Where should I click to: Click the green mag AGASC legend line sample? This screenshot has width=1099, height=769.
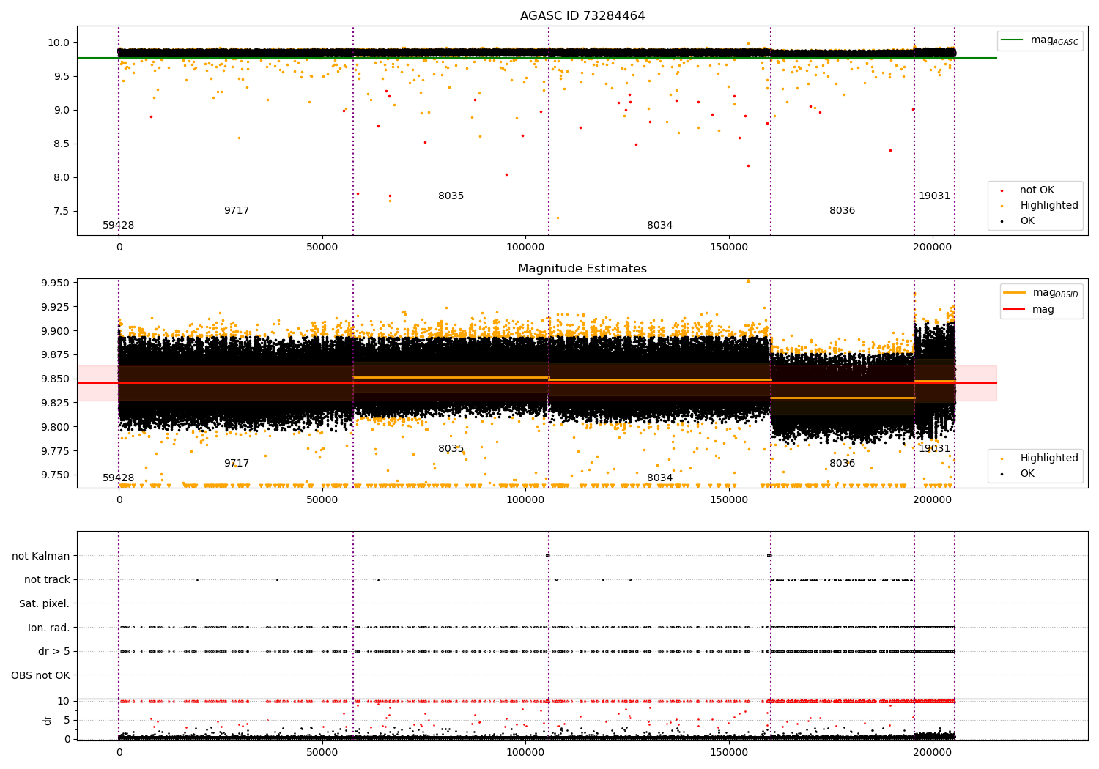tap(1012, 40)
